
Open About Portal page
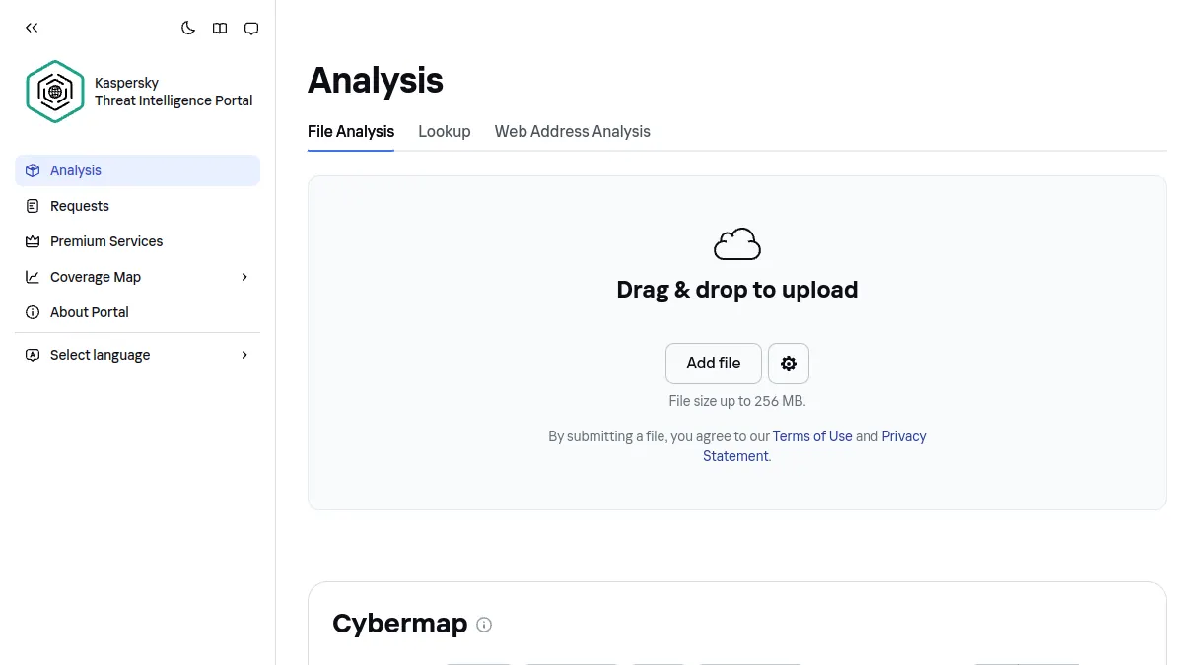pos(137,312)
